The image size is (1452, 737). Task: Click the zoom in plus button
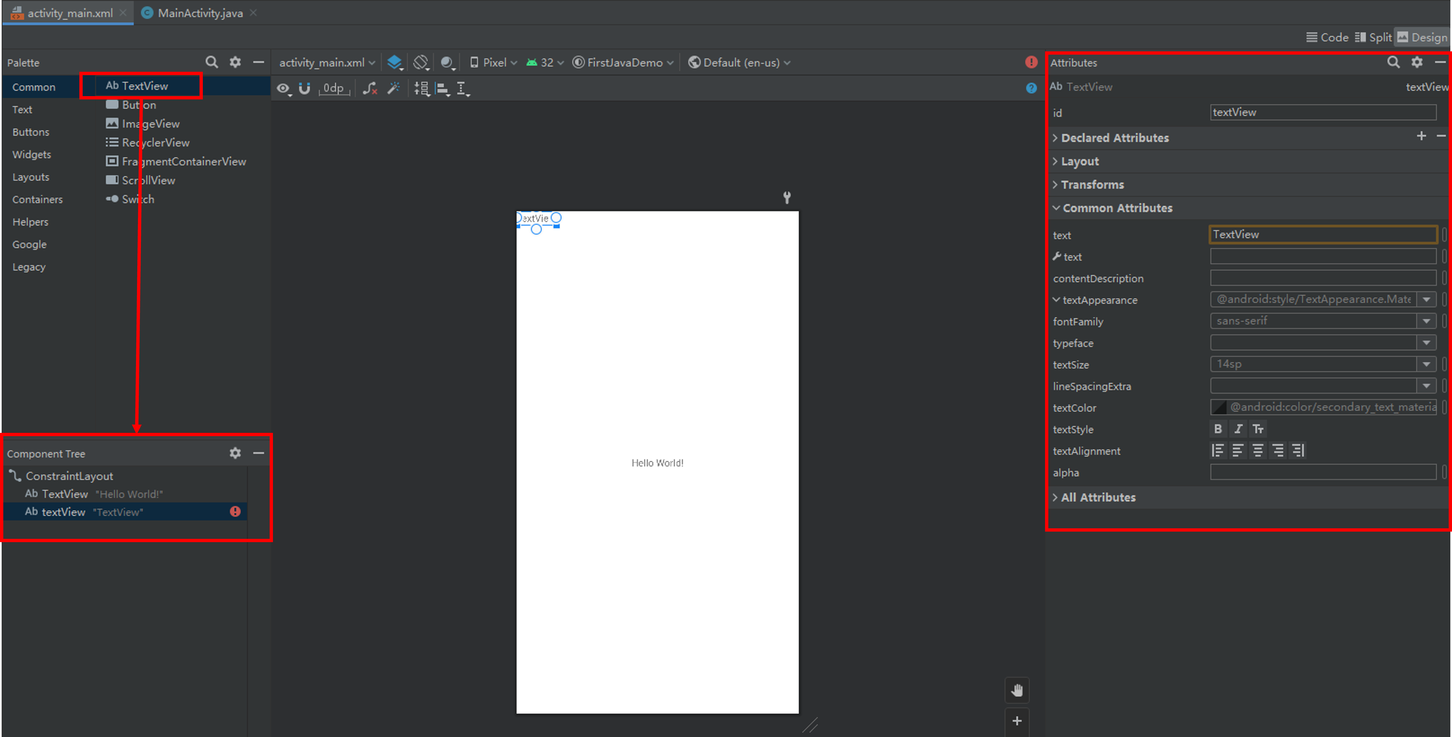pyautogui.click(x=1017, y=721)
